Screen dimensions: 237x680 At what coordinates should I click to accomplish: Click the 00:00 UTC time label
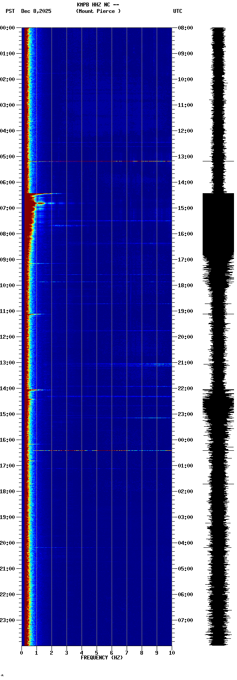coord(185,440)
